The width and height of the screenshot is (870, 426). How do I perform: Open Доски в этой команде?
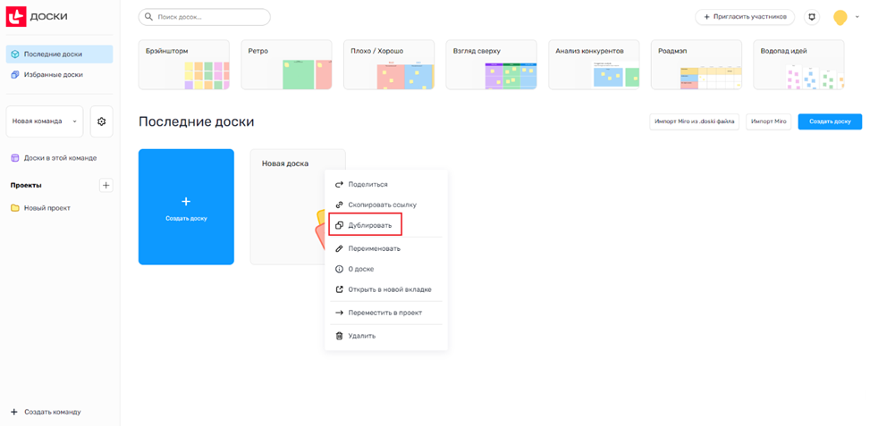(59, 158)
